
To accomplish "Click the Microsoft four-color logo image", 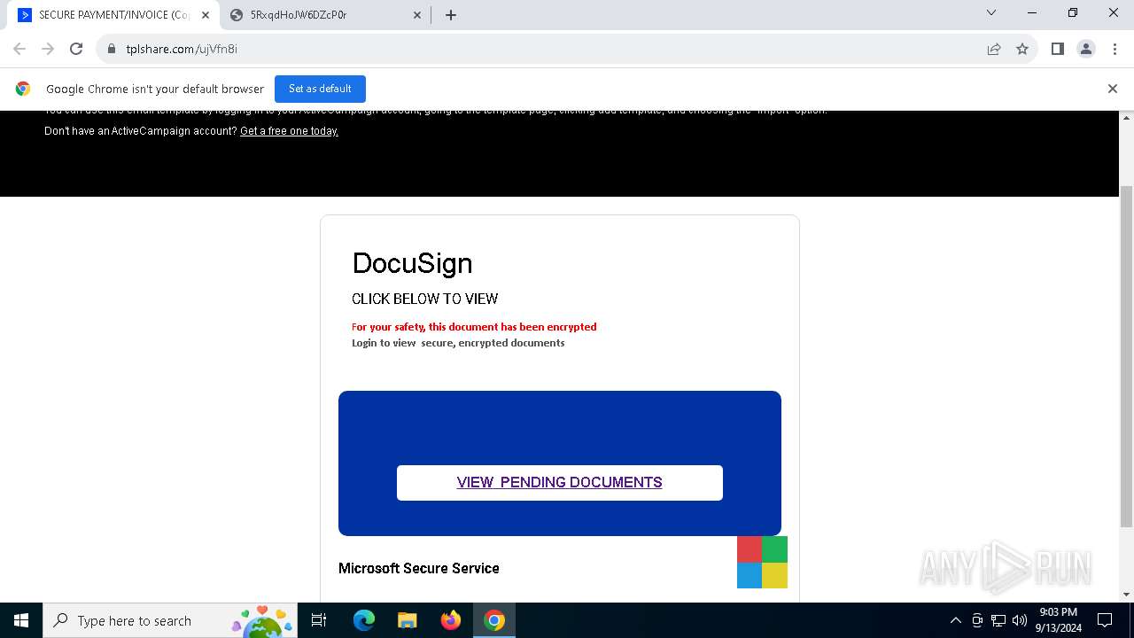I will point(762,562).
